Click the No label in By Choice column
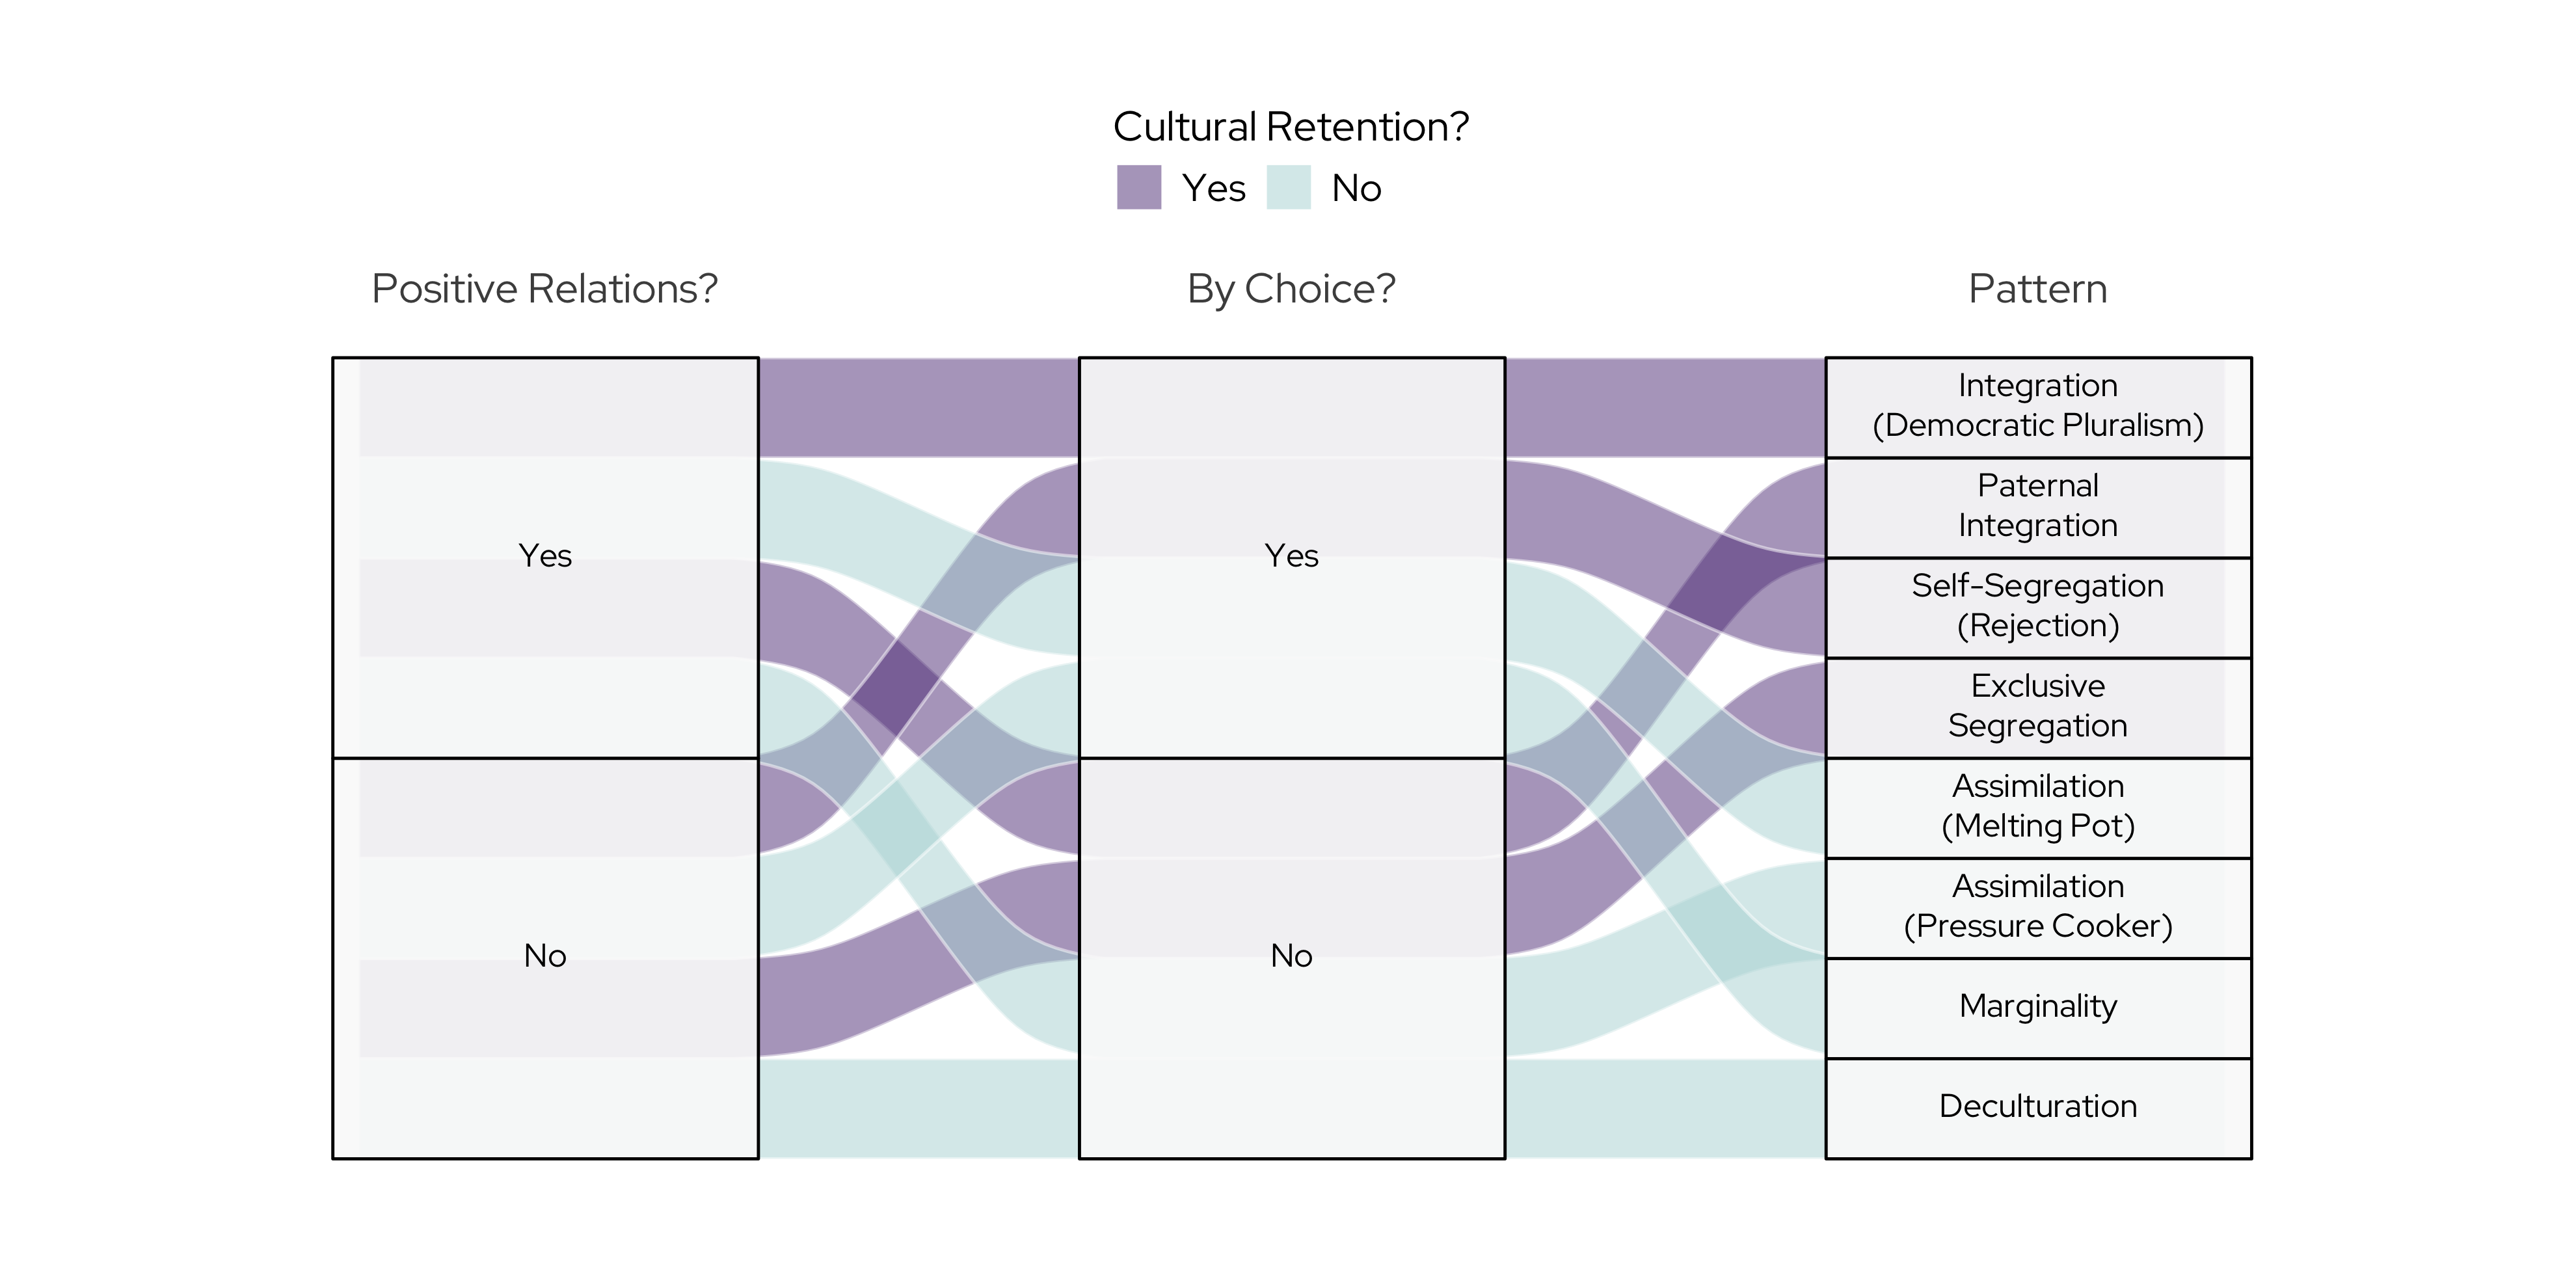 pyautogui.click(x=1291, y=956)
